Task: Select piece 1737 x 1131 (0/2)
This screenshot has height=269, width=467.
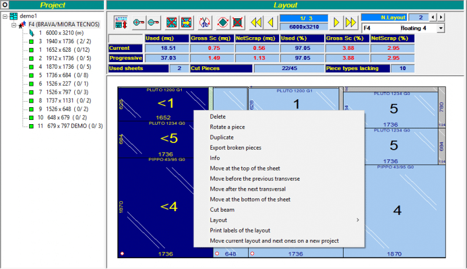Action: point(64,100)
